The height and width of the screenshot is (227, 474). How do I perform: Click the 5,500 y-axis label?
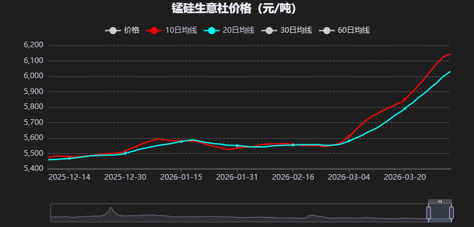33,153
